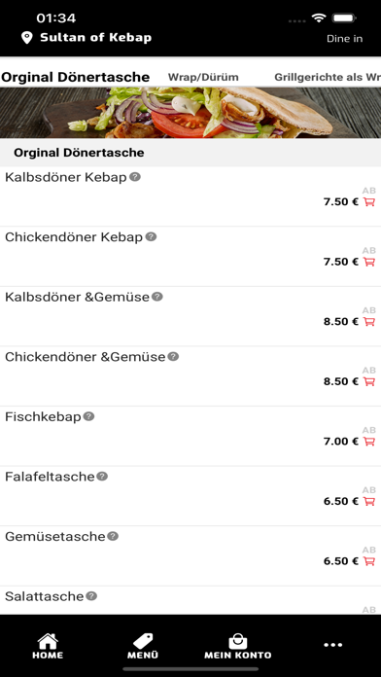
Task: Tap cart icon for Fischkebap
Action: 369,442
